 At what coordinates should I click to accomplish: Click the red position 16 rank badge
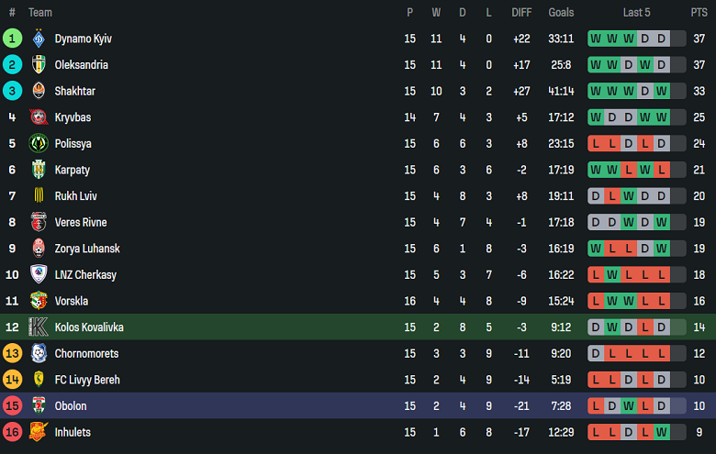(12, 432)
